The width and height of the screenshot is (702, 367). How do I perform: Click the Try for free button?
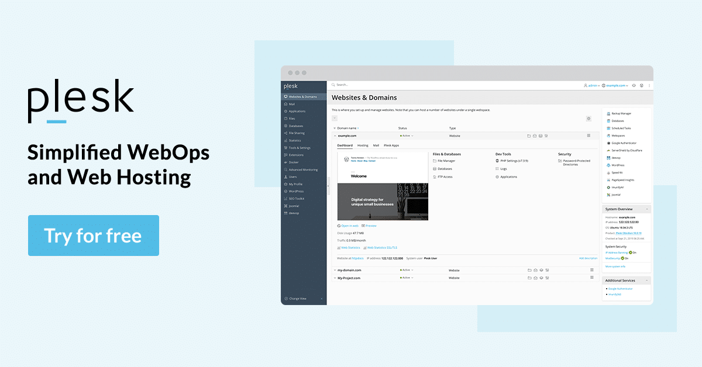click(94, 236)
